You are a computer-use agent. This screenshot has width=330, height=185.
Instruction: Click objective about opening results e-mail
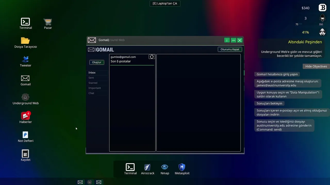pos(292,112)
